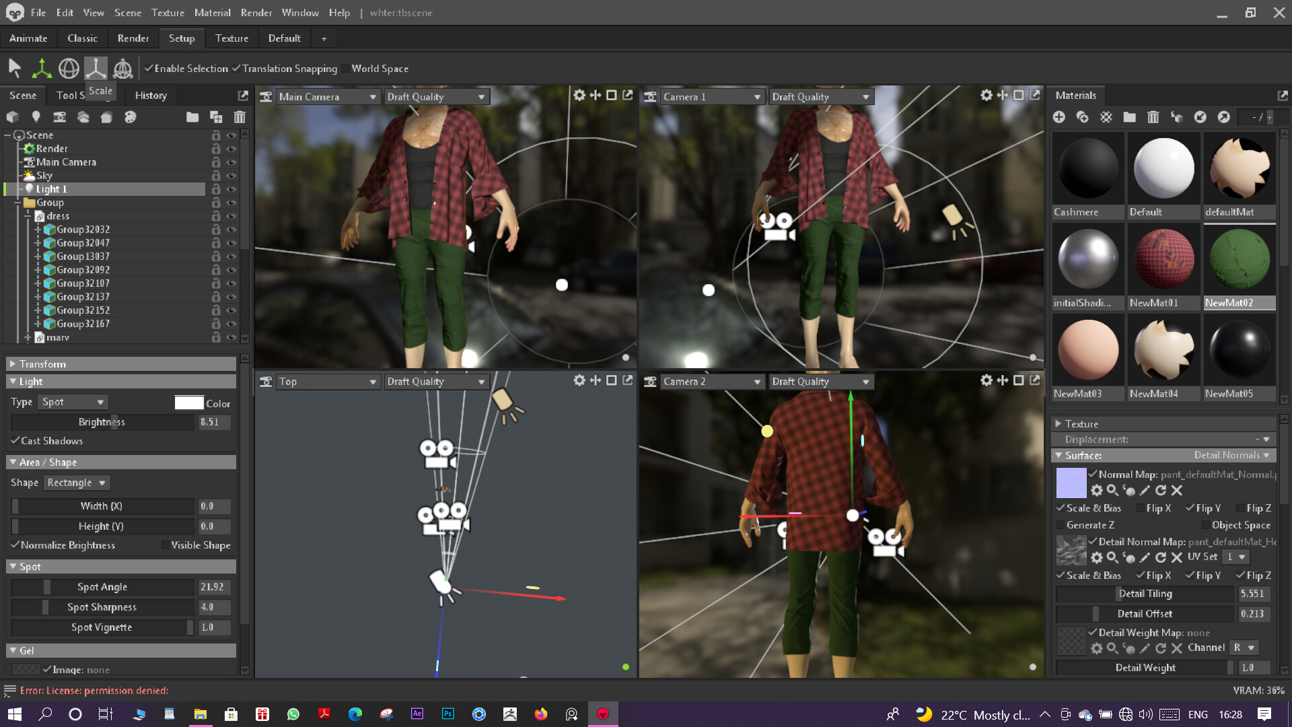The height and width of the screenshot is (727, 1292).
Task: Delete the selected scene object with the trash icon
Action: 240,117
